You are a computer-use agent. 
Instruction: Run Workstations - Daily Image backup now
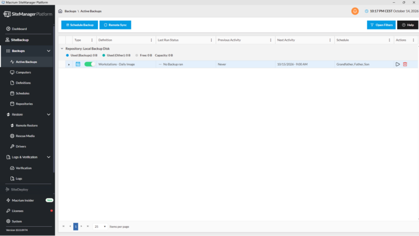[398, 64]
